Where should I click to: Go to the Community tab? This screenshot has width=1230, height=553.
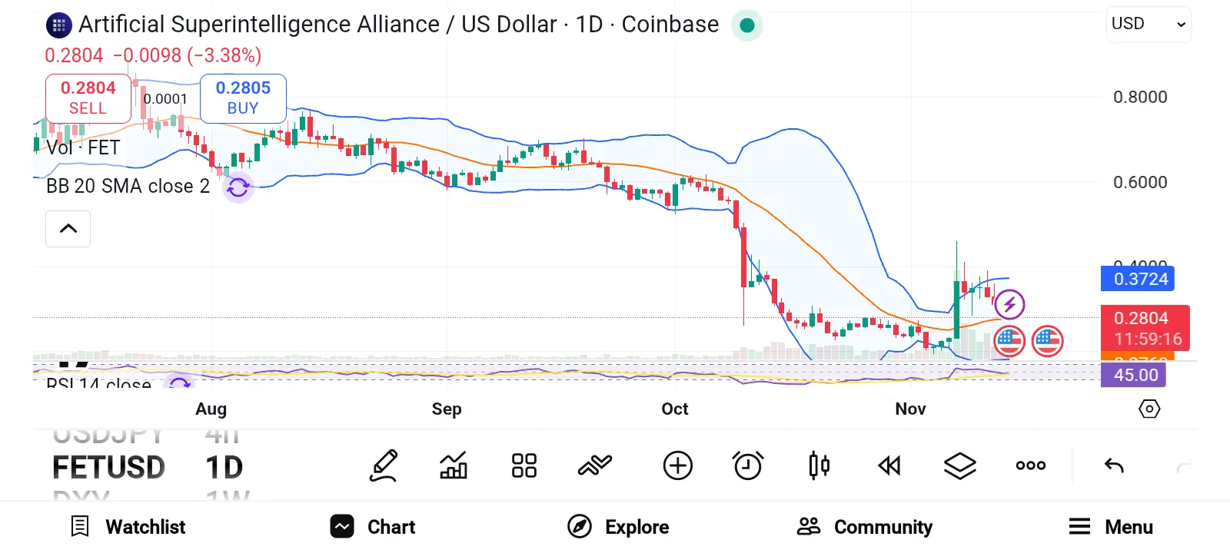(865, 527)
